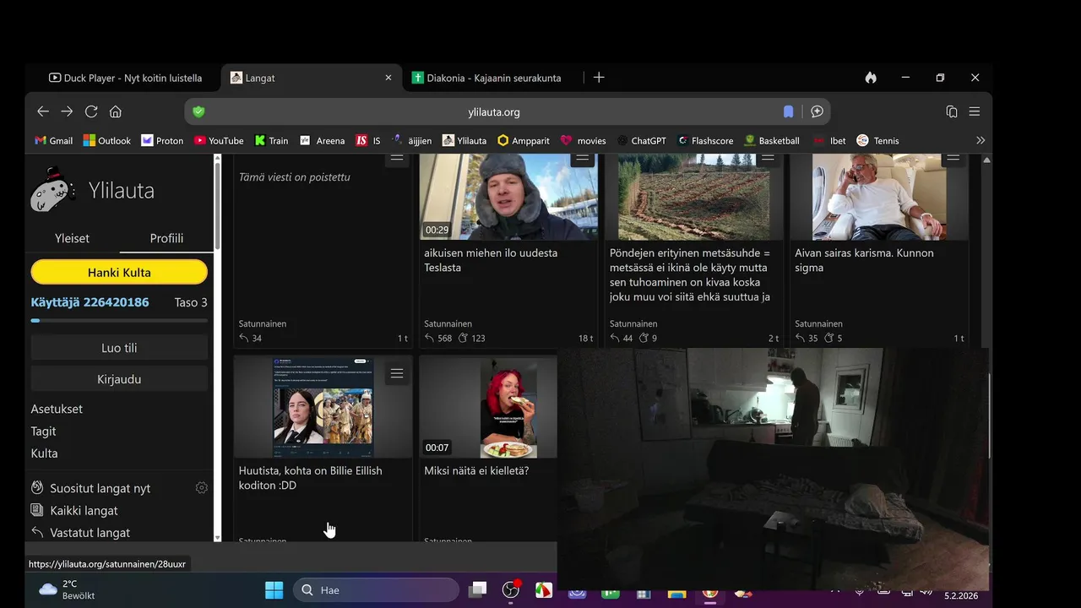
Task: Click the Kirjaudu button
Action: [x=119, y=379]
